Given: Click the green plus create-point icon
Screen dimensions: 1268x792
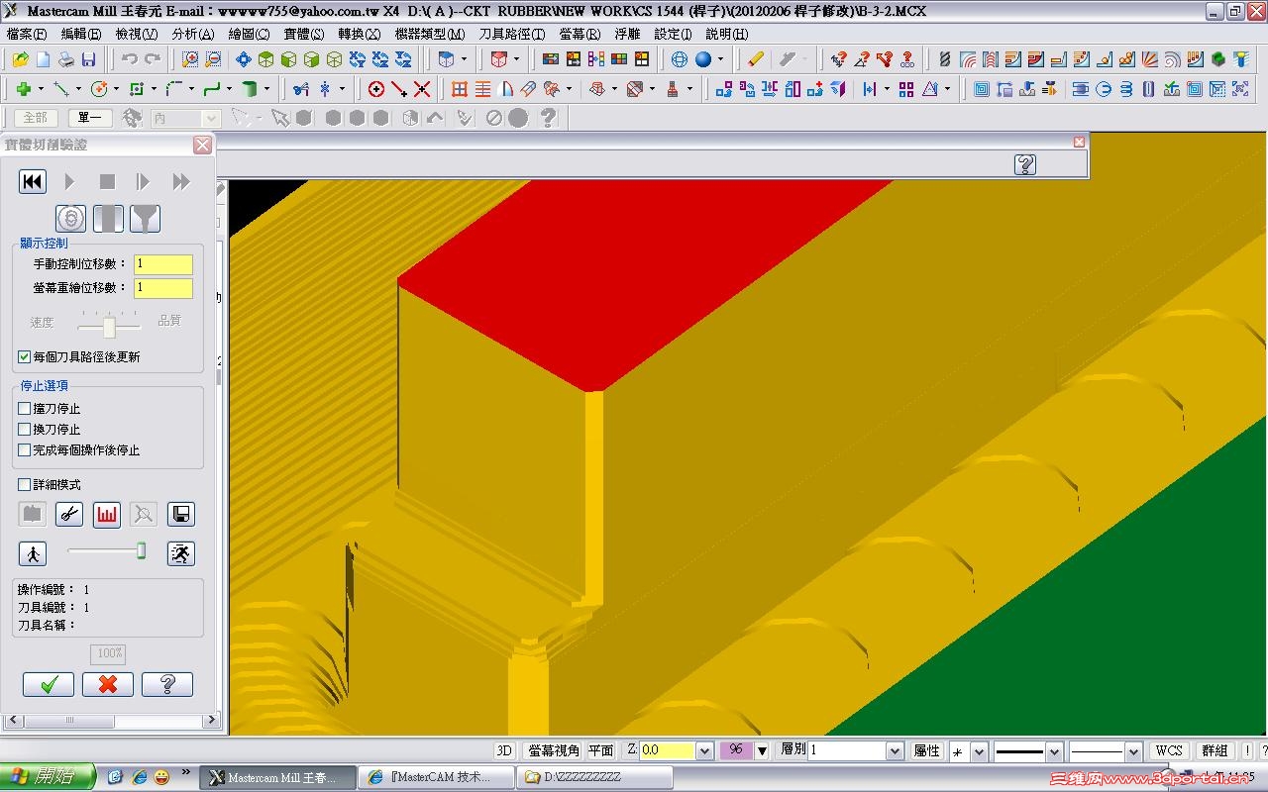Looking at the screenshot, I should (x=23, y=89).
